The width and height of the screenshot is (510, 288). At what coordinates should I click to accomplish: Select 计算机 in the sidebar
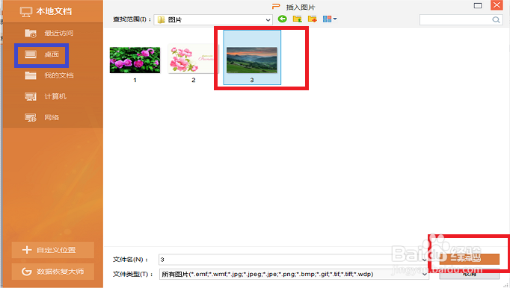point(46,96)
